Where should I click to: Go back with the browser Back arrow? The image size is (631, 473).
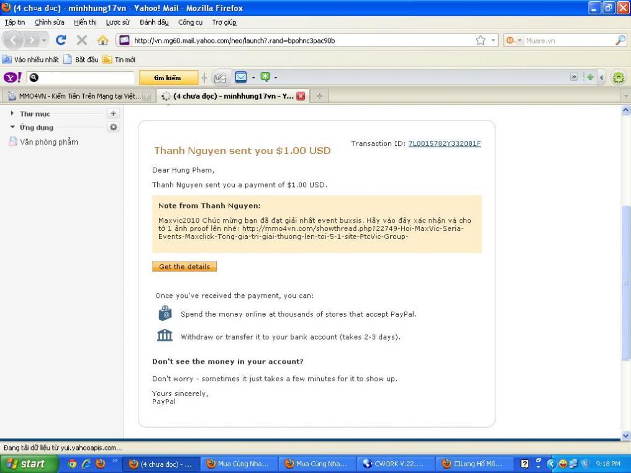pos(14,40)
